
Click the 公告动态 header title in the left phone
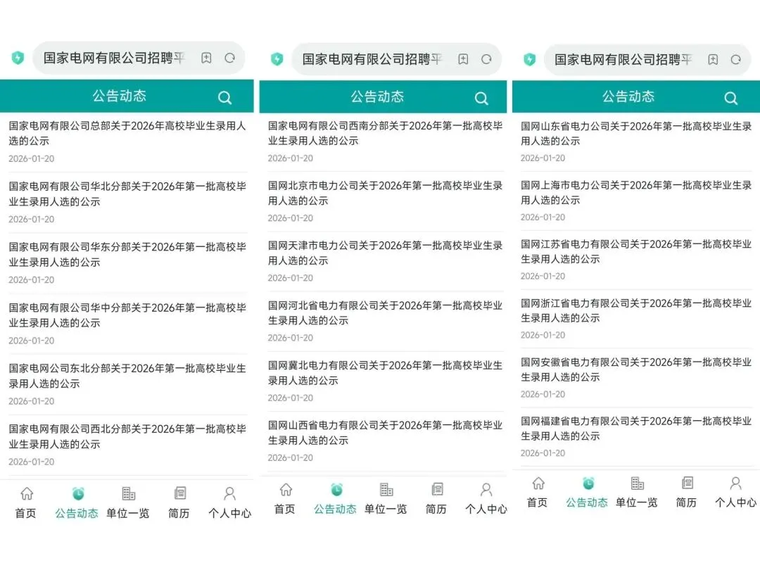point(120,96)
